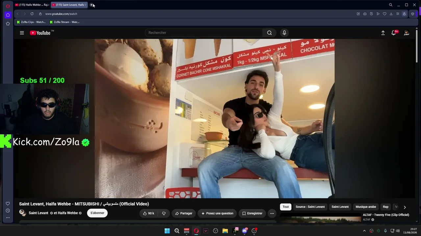The height and width of the screenshot is (236, 421).
Task: Open YouTube notifications bell
Action: (x=394, y=33)
